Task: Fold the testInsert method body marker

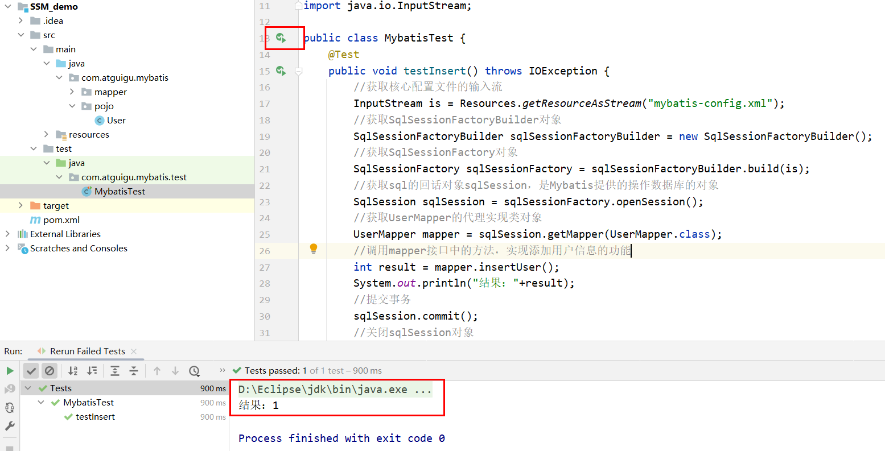Action: [x=298, y=72]
